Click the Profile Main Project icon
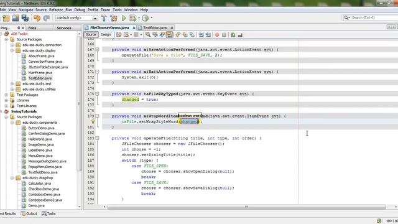This screenshot has width=398, height=224. click(x=145, y=18)
